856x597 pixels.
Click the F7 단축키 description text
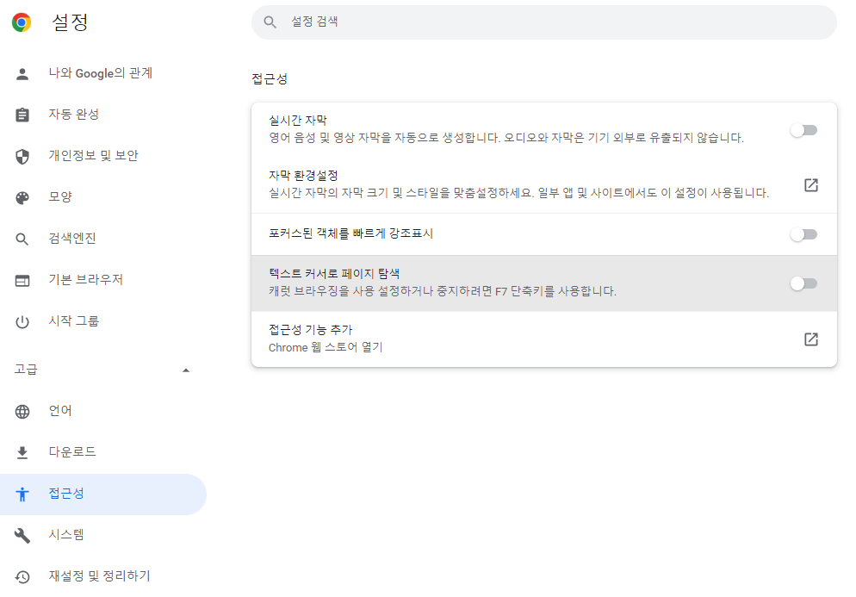pyautogui.click(x=442, y=291)
